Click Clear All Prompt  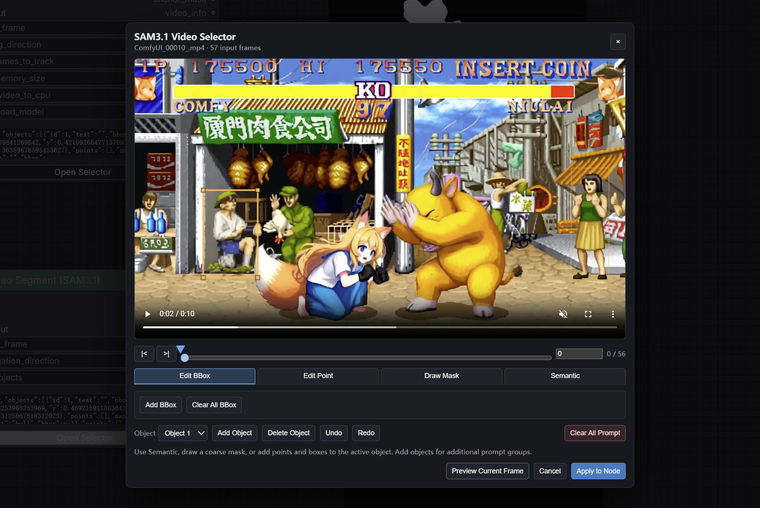coord(595,433)
